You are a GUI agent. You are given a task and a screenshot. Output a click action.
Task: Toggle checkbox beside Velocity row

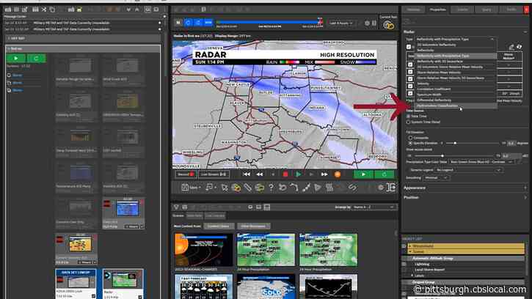pos(410,86)
